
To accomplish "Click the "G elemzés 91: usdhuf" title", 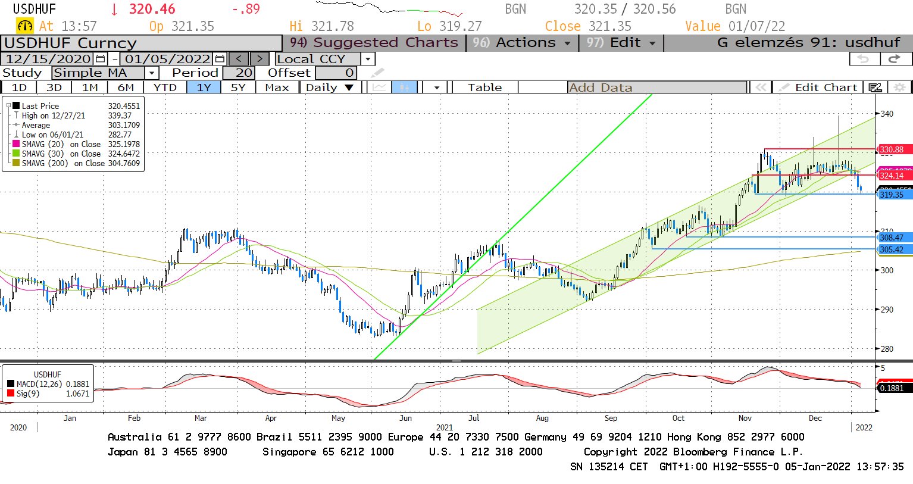I will tap(808, 43).
